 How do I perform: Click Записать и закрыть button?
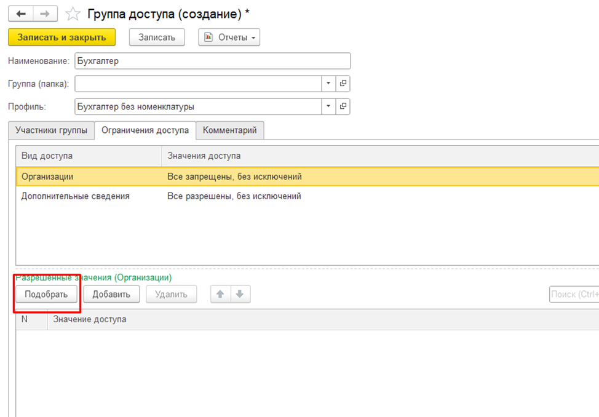tap(61, 38)
